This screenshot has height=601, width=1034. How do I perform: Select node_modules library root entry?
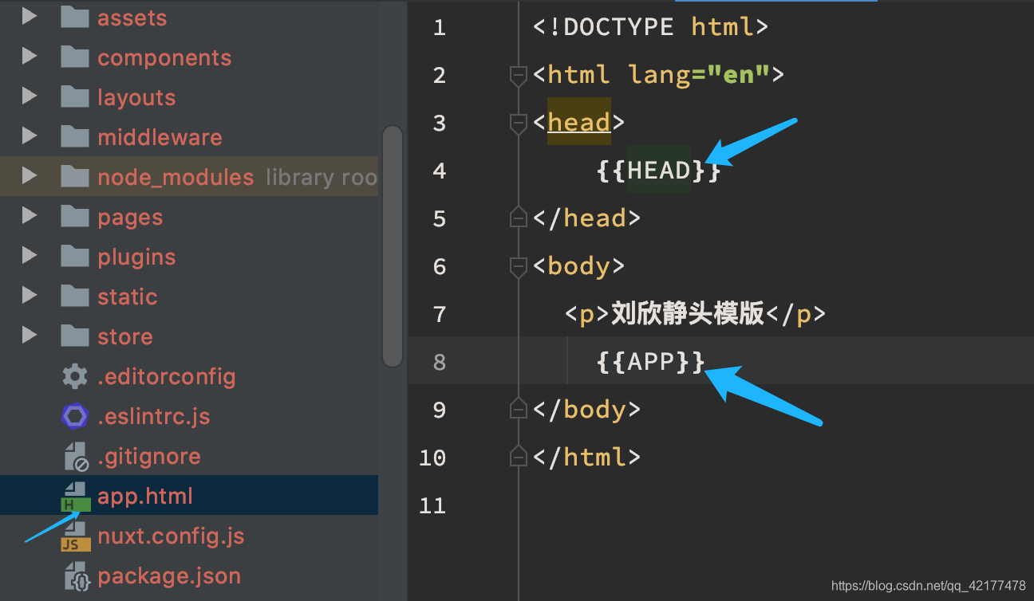[x=189, y=176]
